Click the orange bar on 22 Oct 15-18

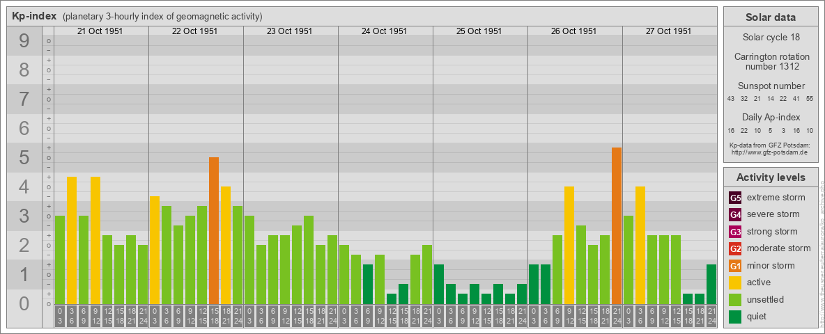pos(214,230)
